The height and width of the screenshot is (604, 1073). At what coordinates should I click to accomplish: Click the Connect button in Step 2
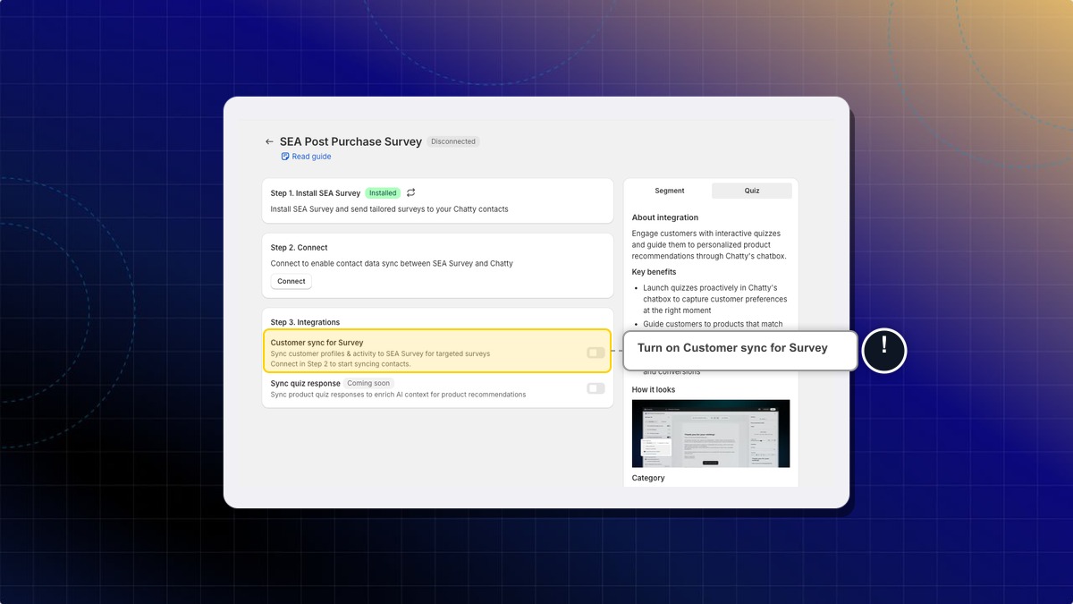point(291,281)
